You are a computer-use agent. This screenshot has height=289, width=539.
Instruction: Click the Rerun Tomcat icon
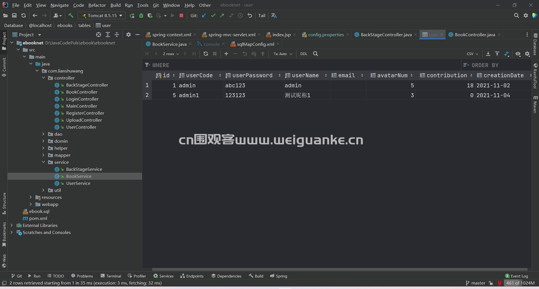coord(132,16)
